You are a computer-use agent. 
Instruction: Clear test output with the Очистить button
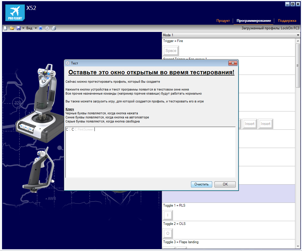click(x=201, y=184)
